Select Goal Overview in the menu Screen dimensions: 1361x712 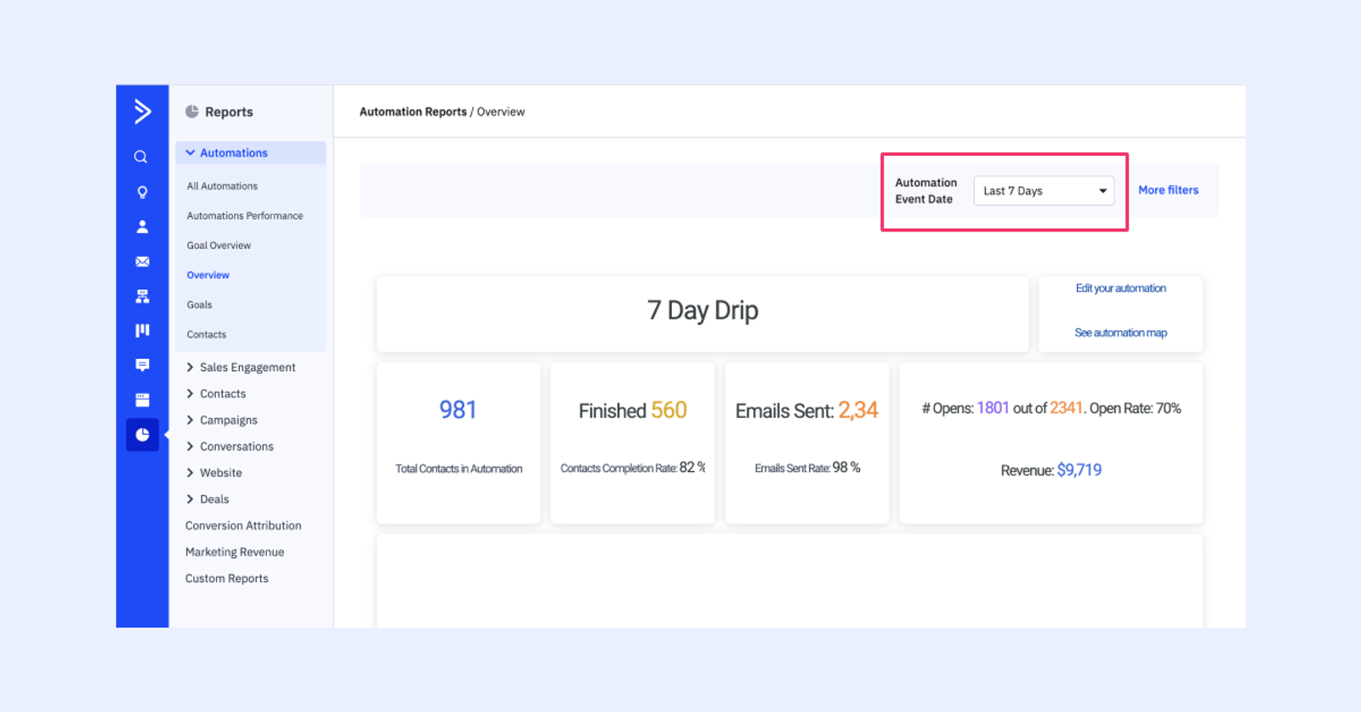[x=219, y=246]
